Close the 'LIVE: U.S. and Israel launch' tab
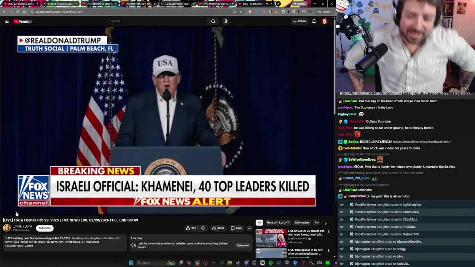The height and width of the screenshot is (267, 475). pos(37,4)
